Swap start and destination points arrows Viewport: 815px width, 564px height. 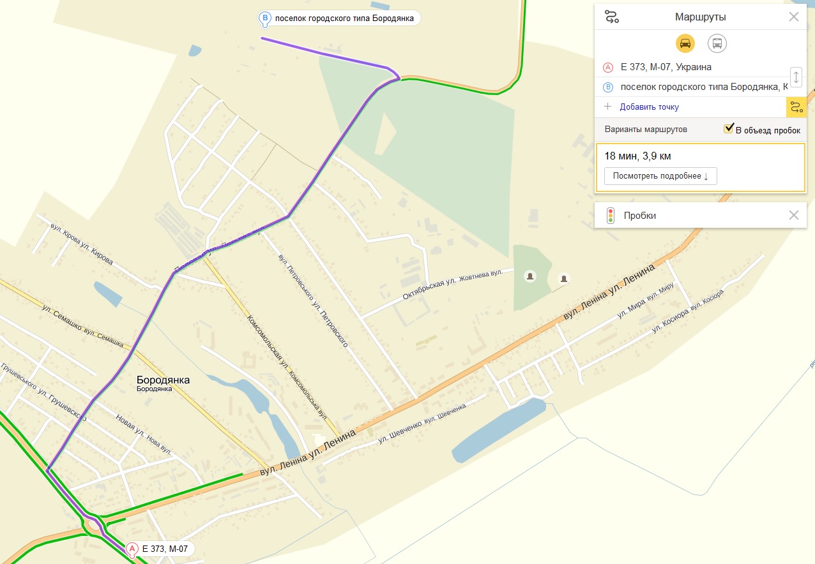tap(796, 77)
